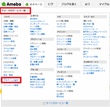Open グルっぽの設定 link
Viewport: 110px width, 107px height.
37,87
